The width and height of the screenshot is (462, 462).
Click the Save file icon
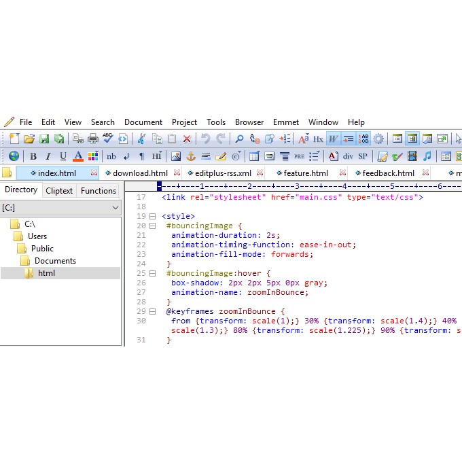(x=44, y=139)
